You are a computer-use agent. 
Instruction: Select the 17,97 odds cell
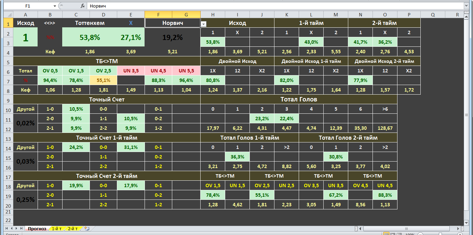click(213, 128)
